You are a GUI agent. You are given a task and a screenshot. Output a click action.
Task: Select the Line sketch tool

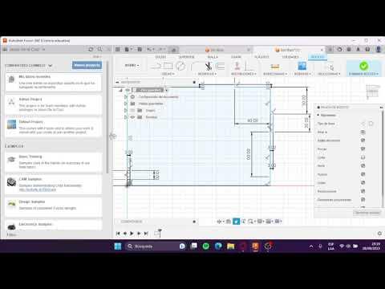156,66
